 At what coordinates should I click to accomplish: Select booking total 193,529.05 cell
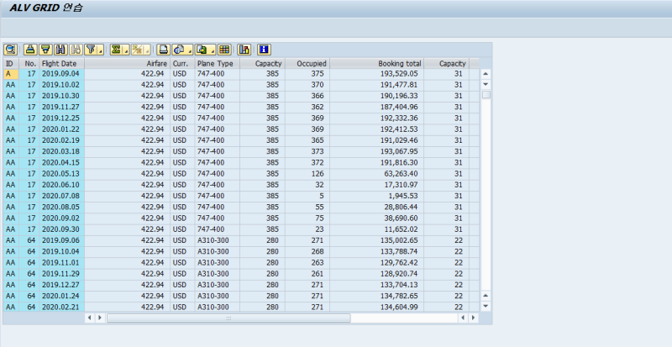(376, 74)
